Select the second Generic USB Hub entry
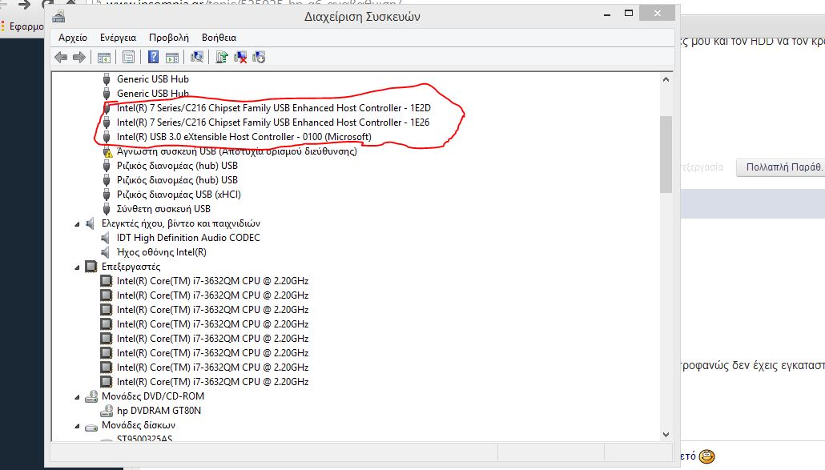This screenshot has height=470, width=825. (152, 94)
